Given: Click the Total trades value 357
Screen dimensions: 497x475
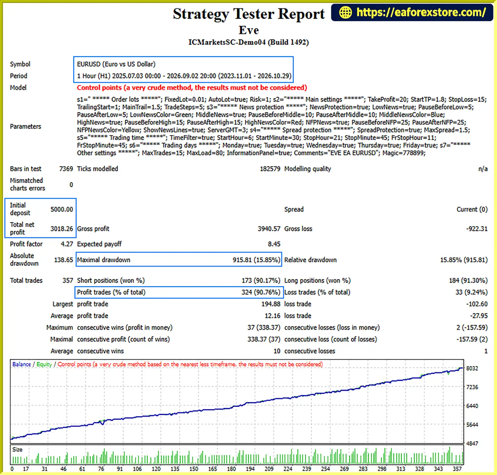Looking at the screenshot, I should coord(68,281).
